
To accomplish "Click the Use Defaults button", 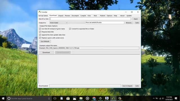I will (45, 41).
